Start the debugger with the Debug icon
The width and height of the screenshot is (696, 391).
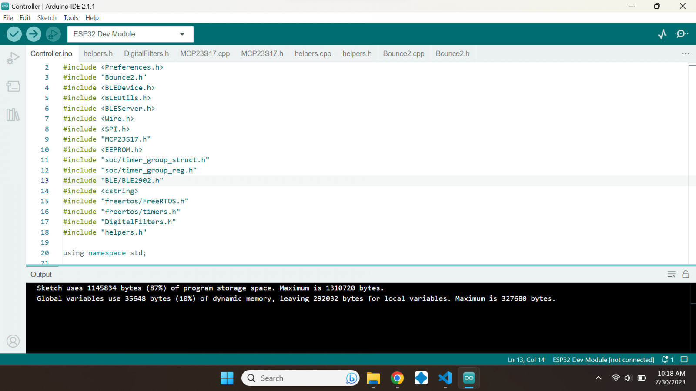click(53, 34)
